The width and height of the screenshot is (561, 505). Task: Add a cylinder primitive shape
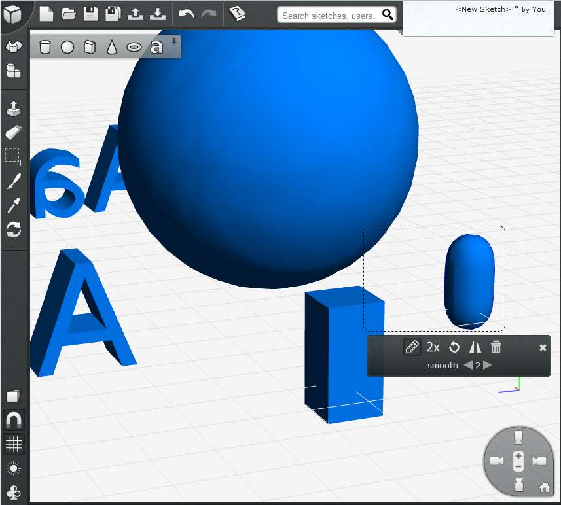tap(45, 47)
